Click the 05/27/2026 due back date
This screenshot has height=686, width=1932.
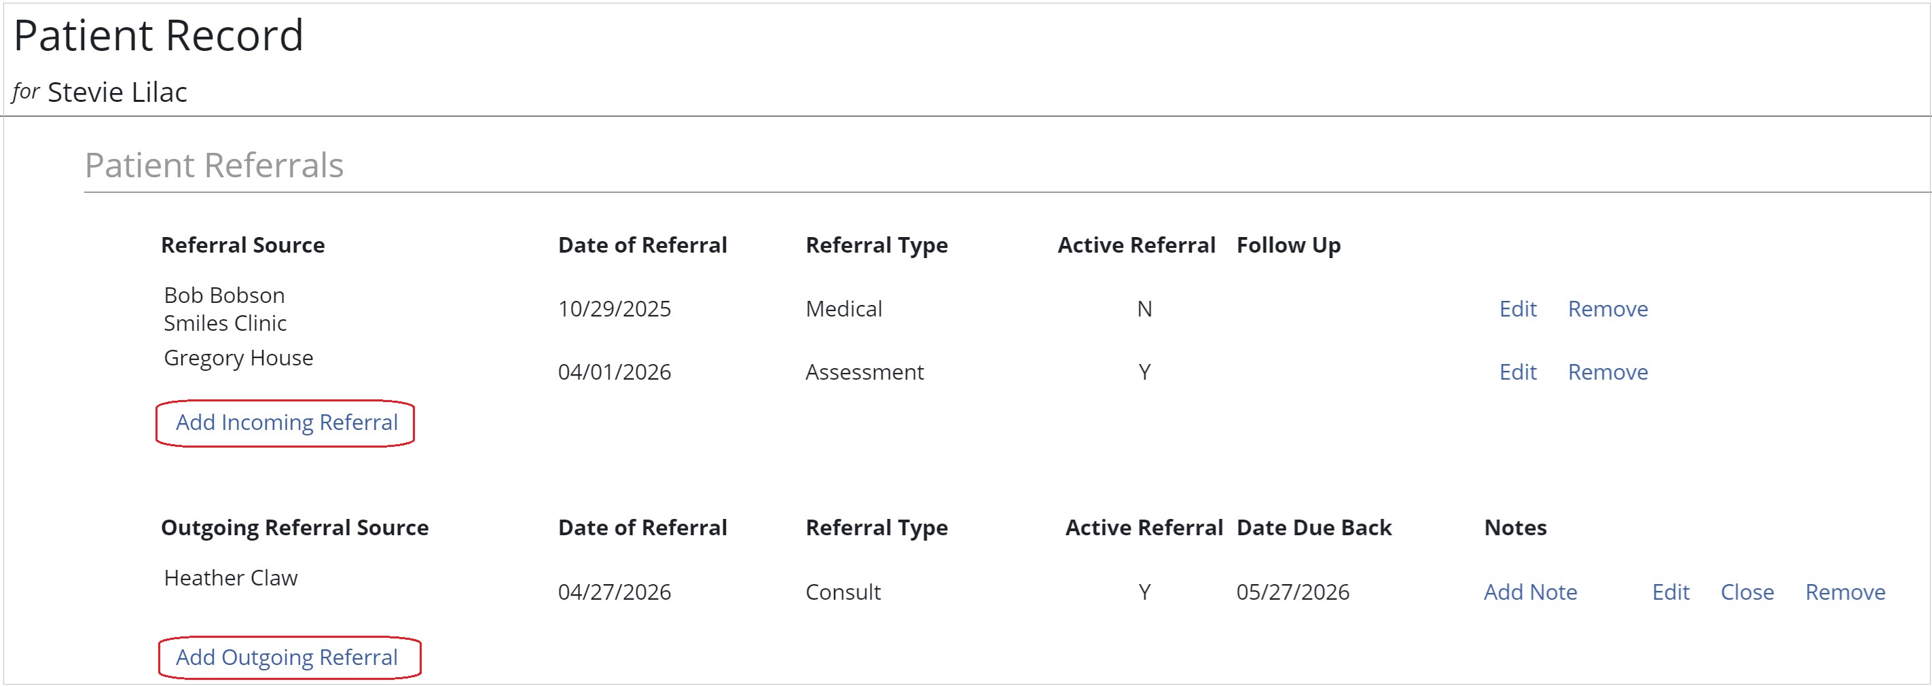(1292, 592)
